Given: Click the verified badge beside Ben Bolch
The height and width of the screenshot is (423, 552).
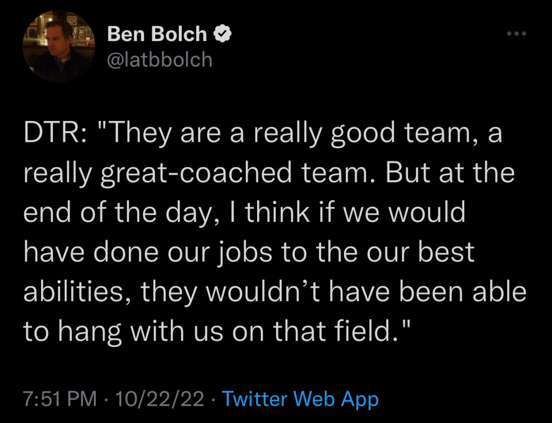Looking at the screenshot, I should point(223,34).
